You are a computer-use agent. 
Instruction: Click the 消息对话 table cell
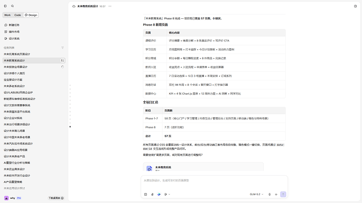pos(155,85)
